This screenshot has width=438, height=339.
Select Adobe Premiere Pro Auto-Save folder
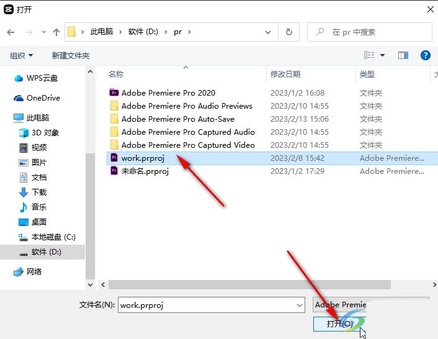(x=178, y=119)
